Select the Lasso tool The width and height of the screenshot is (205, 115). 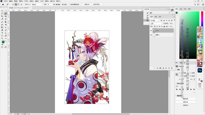pos(2,14)
